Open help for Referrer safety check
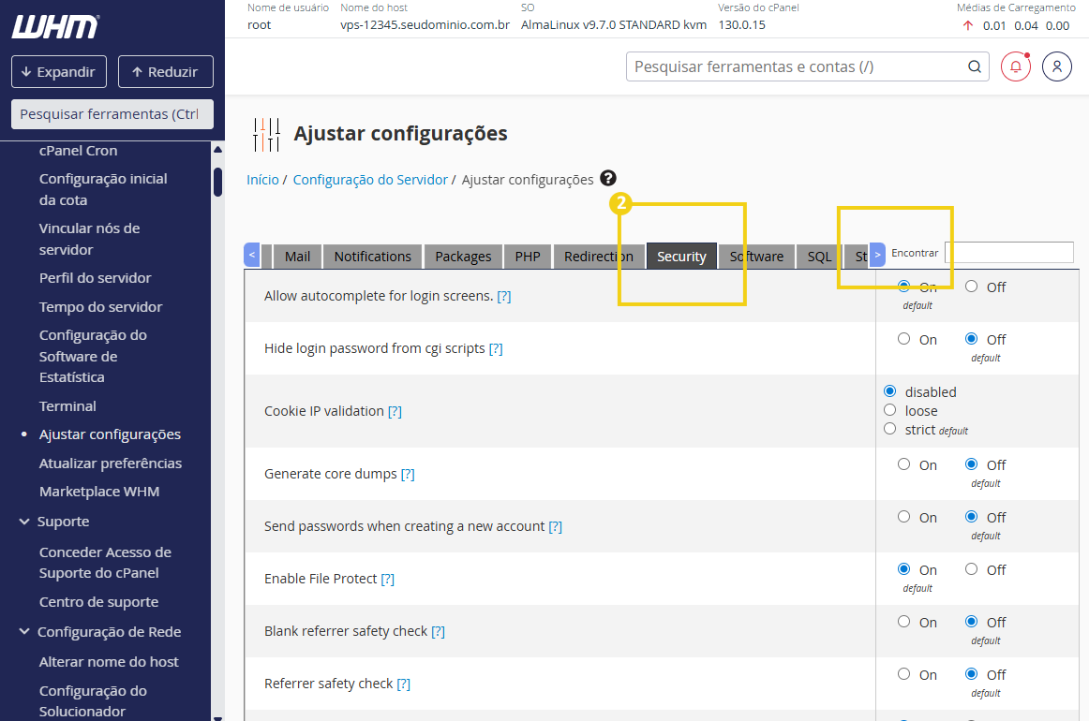The width and height of the screenshot is (1089, 721). (x=403, y=683)
